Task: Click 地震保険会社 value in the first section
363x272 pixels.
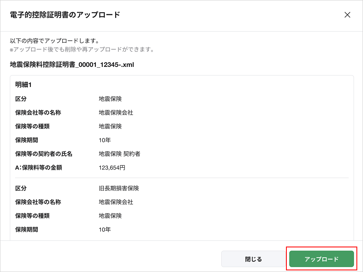Action: 116,112
